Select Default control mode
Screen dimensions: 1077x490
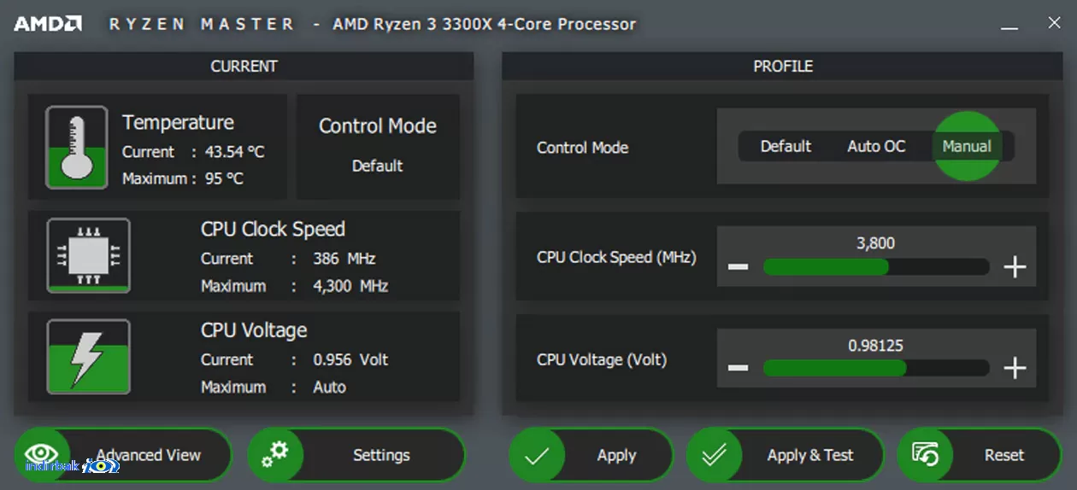(786, 146)
